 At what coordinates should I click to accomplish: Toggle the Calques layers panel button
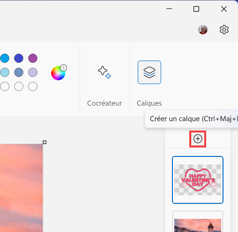click(149, 72)
